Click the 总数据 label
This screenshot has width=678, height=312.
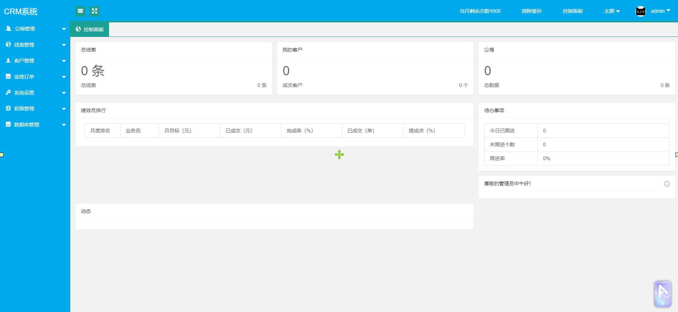pos(492,85)
